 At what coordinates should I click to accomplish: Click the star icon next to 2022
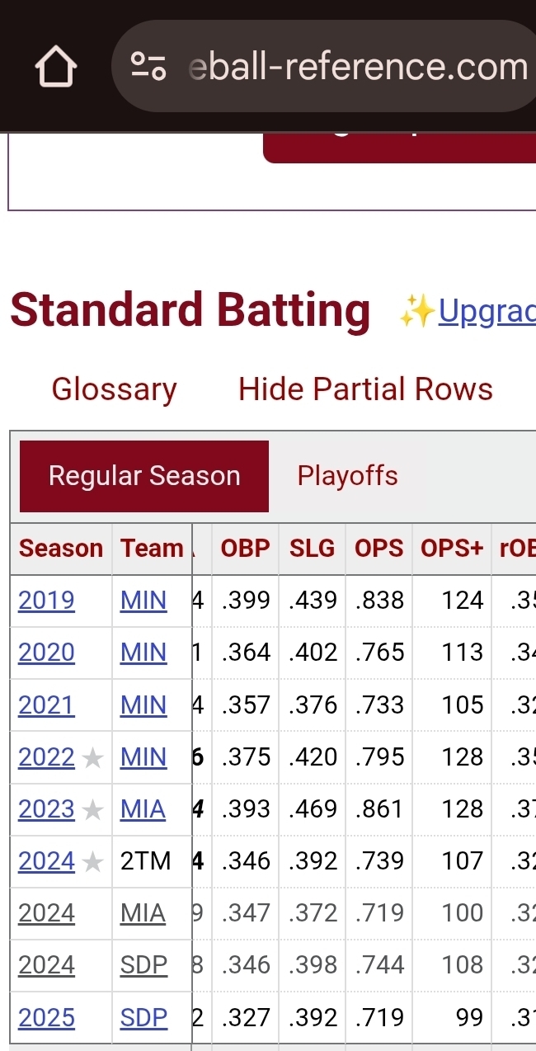click(93, 758)
